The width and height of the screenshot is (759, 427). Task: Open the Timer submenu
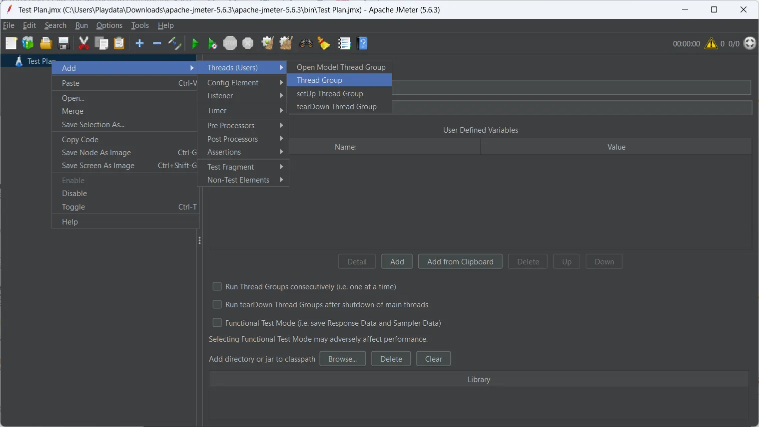point(242,111)
